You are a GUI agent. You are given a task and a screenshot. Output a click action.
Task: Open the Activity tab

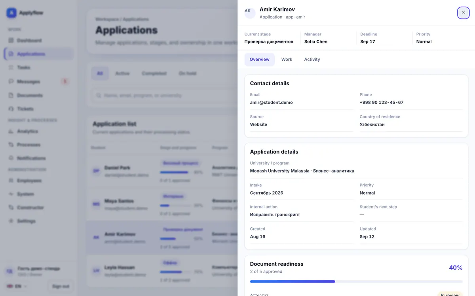pyautogui.click(x=312, y=59)
